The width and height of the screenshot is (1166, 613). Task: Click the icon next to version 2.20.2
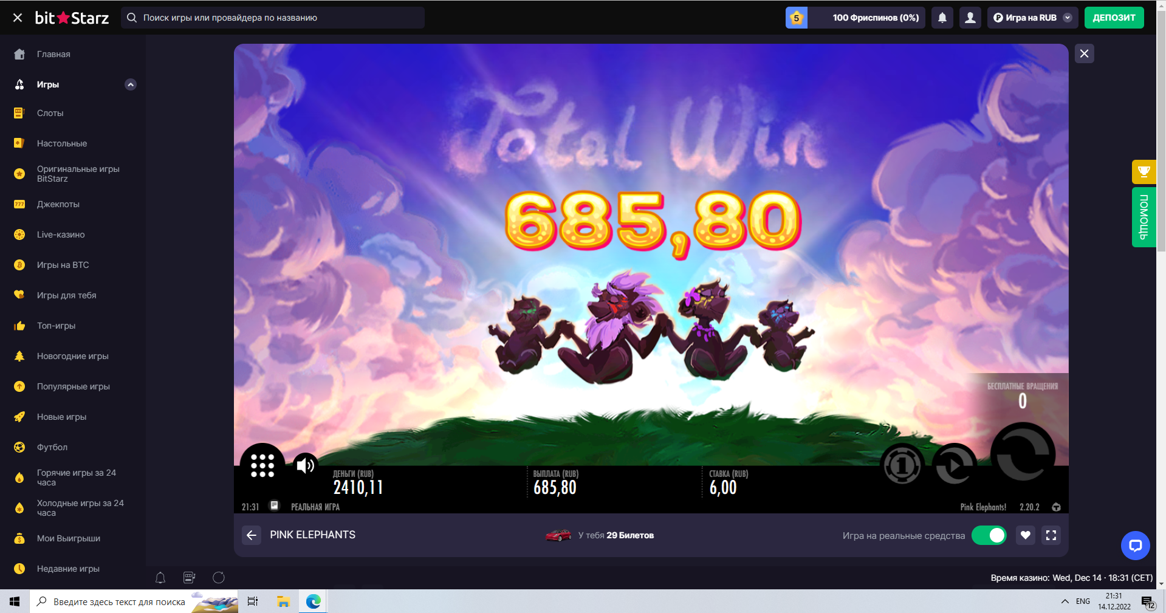pos(1057,507)
